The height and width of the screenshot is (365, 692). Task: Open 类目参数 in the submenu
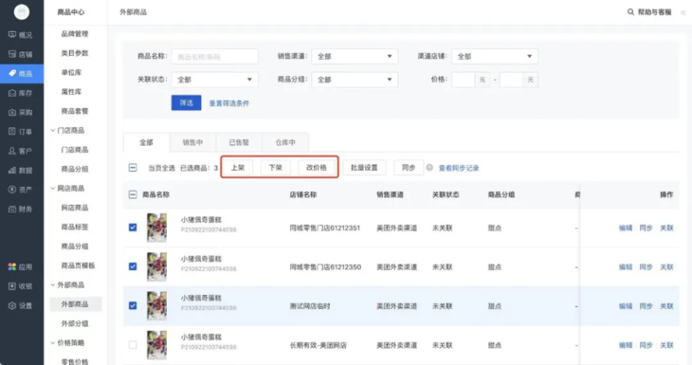[x=75, y=53]
